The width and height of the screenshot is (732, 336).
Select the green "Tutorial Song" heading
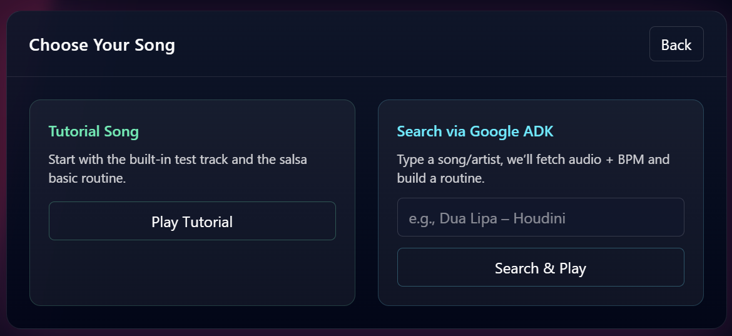pos(94,131)
